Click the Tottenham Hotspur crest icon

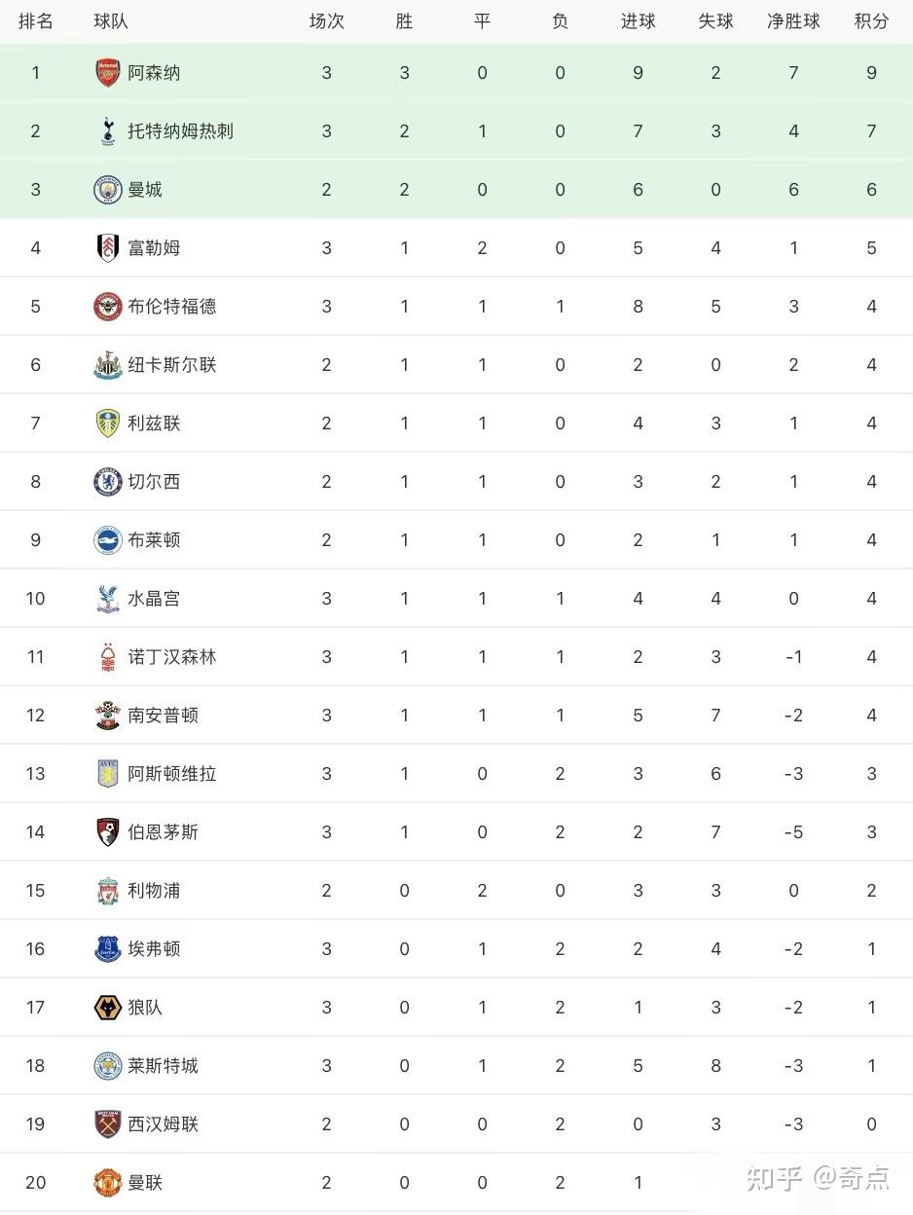[x=107, y=131]
